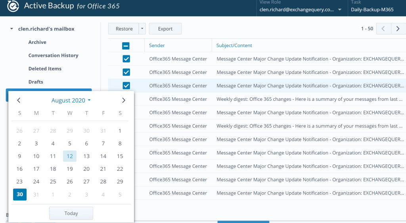
Task: Toggle the select-all header checkbox
Action: coord(126,46)
